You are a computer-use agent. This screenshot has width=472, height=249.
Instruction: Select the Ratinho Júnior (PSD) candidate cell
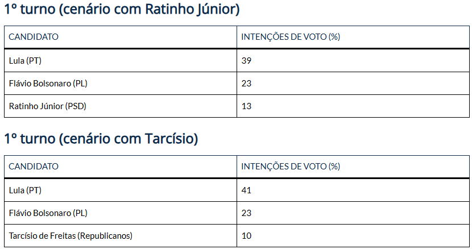pos(48,106)
